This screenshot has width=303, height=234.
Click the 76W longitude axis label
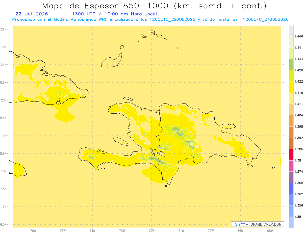[33, 230]
